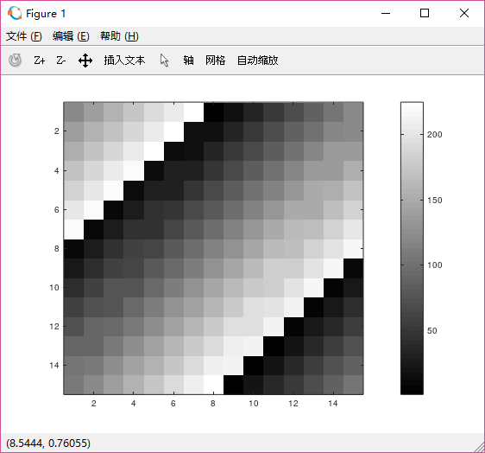
Task: Choose the arrow select pointer tool
Action: (164, 61)
